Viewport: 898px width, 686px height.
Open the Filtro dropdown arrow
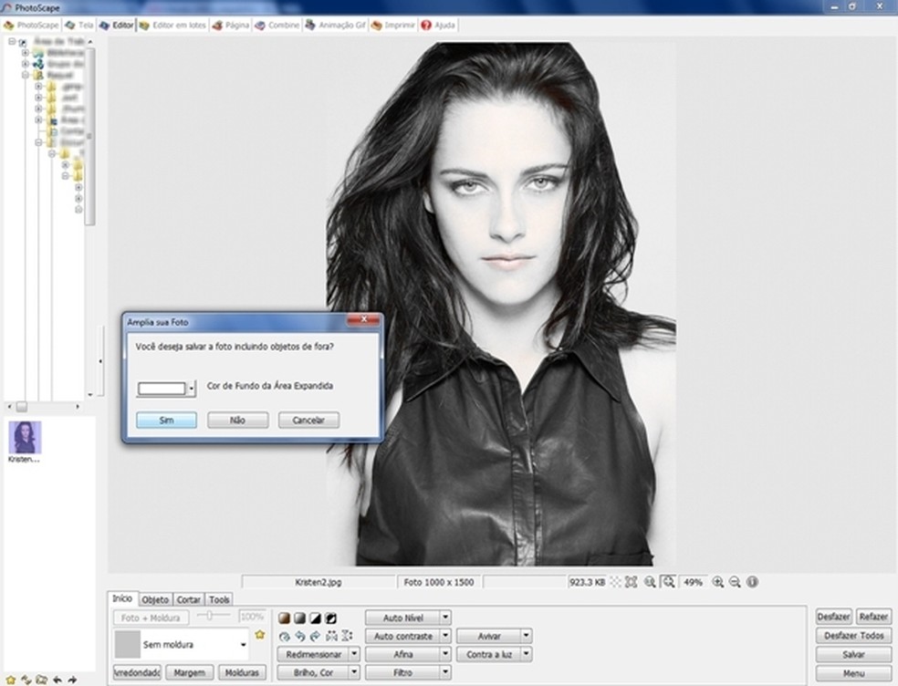coord(445,672)
